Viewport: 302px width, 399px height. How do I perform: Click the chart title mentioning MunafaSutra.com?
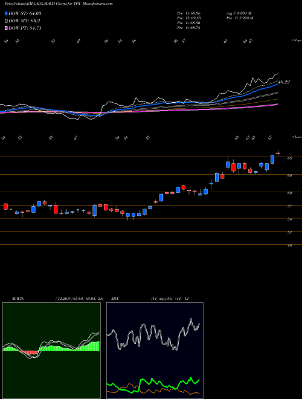click(59, 4)
